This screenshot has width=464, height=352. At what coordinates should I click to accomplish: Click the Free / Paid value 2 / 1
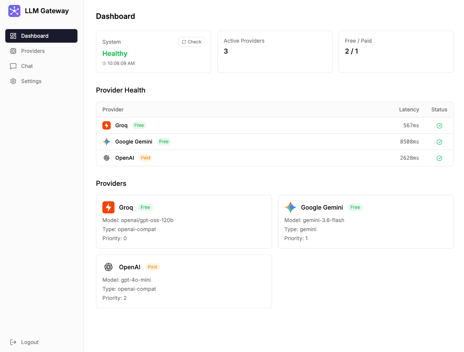click(x=351, y=51)
